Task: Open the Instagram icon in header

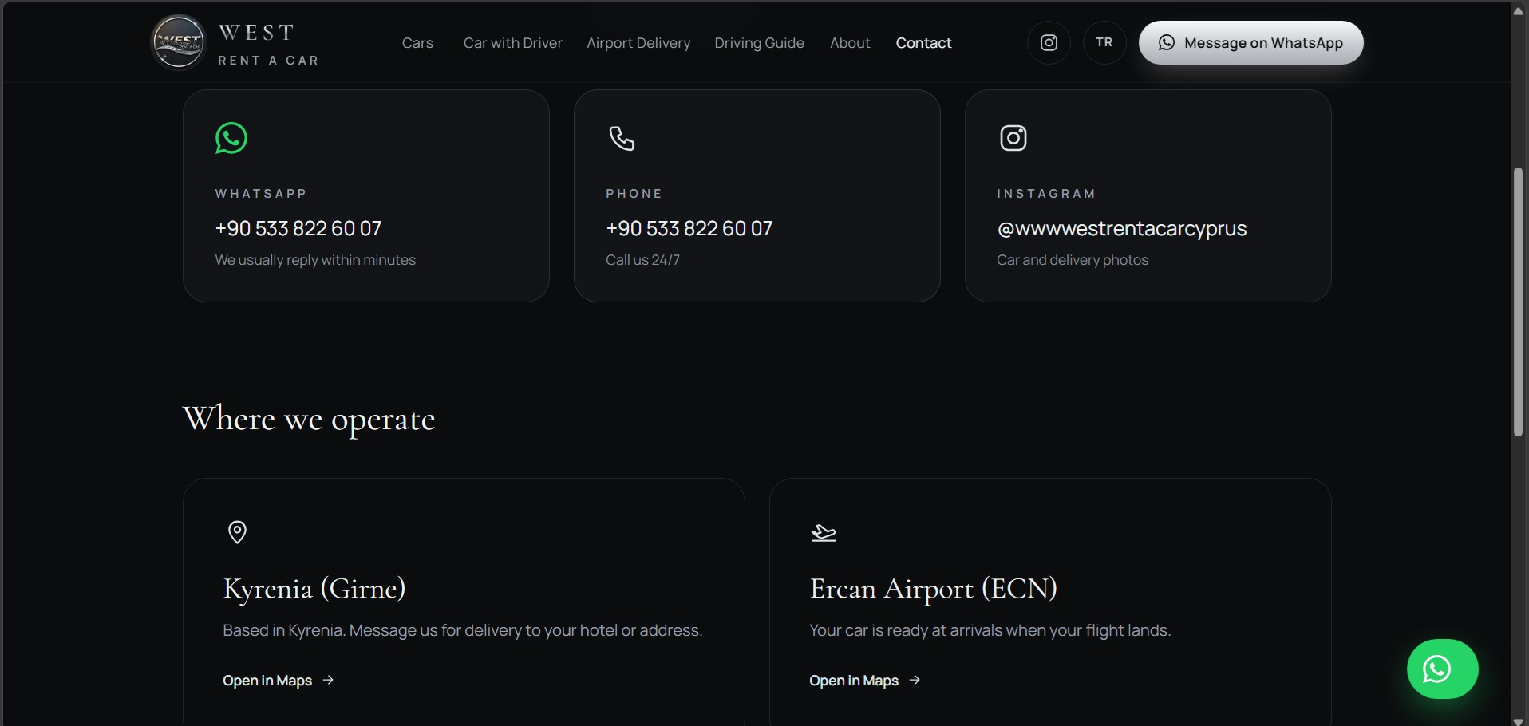Action: 1049,43
